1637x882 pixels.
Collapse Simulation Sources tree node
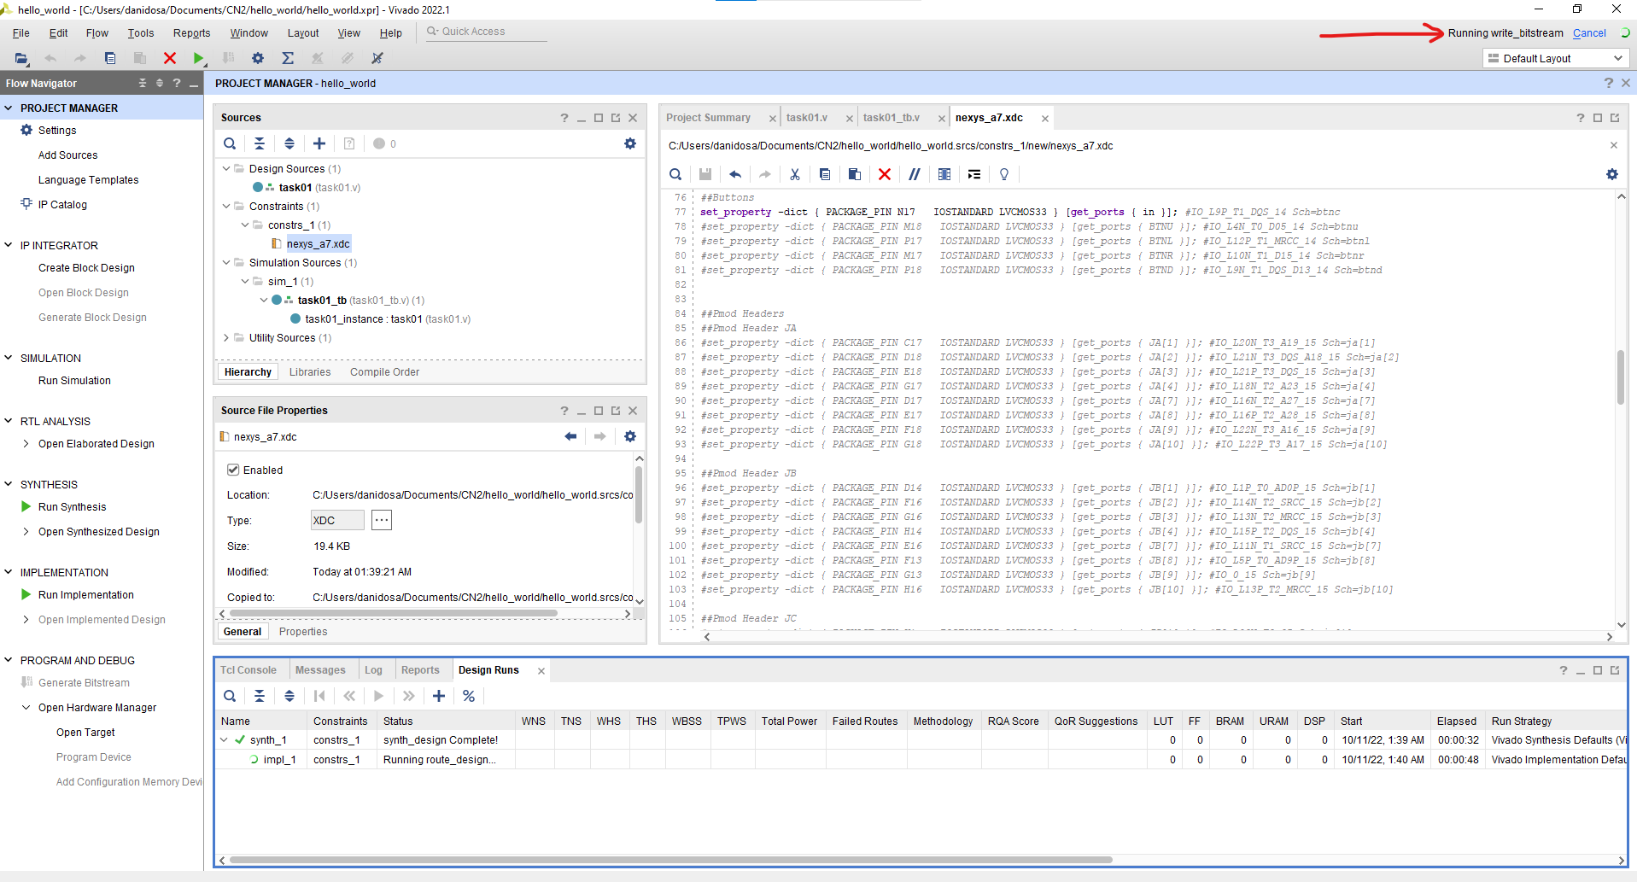(x=226, y=263)
